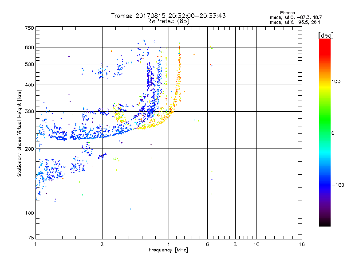Click the 'Phases' label above the statistics

click(x=287, y=13)
